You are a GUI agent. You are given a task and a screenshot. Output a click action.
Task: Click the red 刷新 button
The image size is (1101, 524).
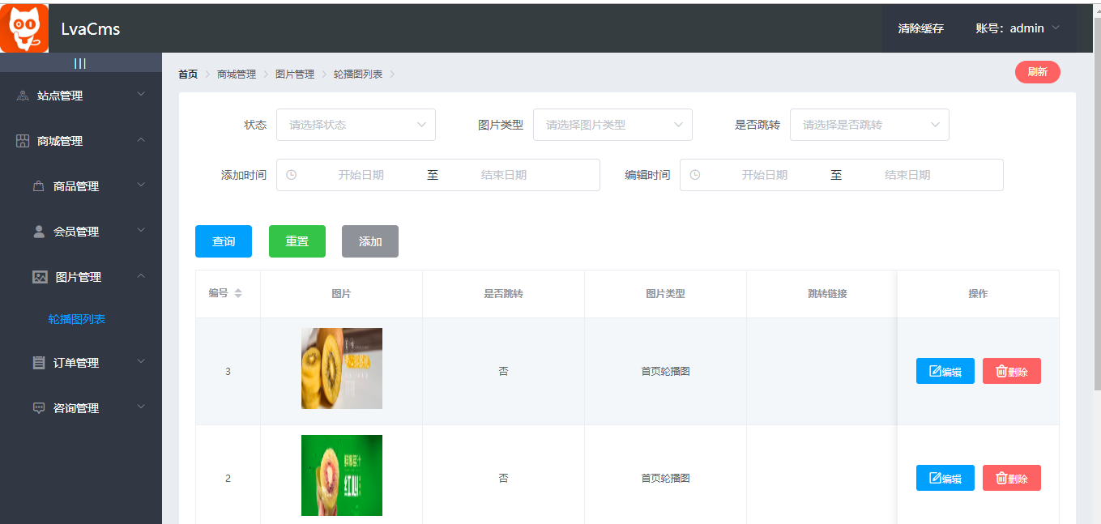[x=1038, y=72]
